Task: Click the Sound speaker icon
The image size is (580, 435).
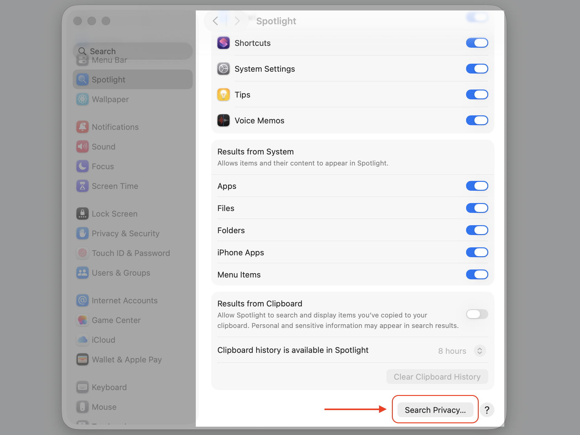Action: coord(83,146)
